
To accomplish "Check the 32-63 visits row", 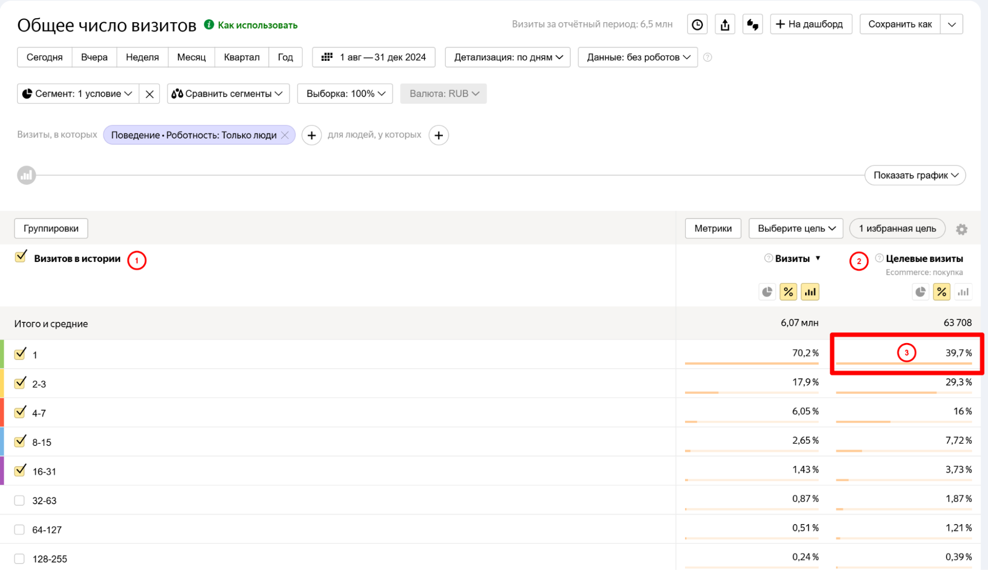I will tap(19, 500).
